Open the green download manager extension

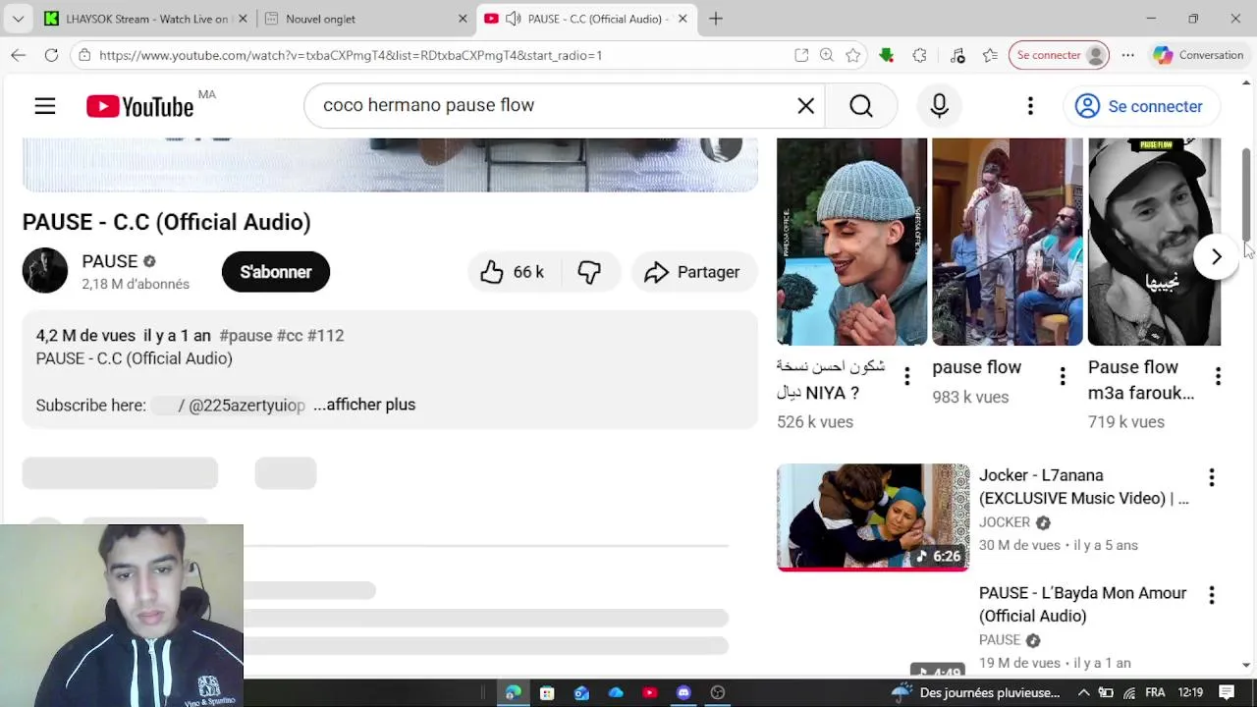887,55
